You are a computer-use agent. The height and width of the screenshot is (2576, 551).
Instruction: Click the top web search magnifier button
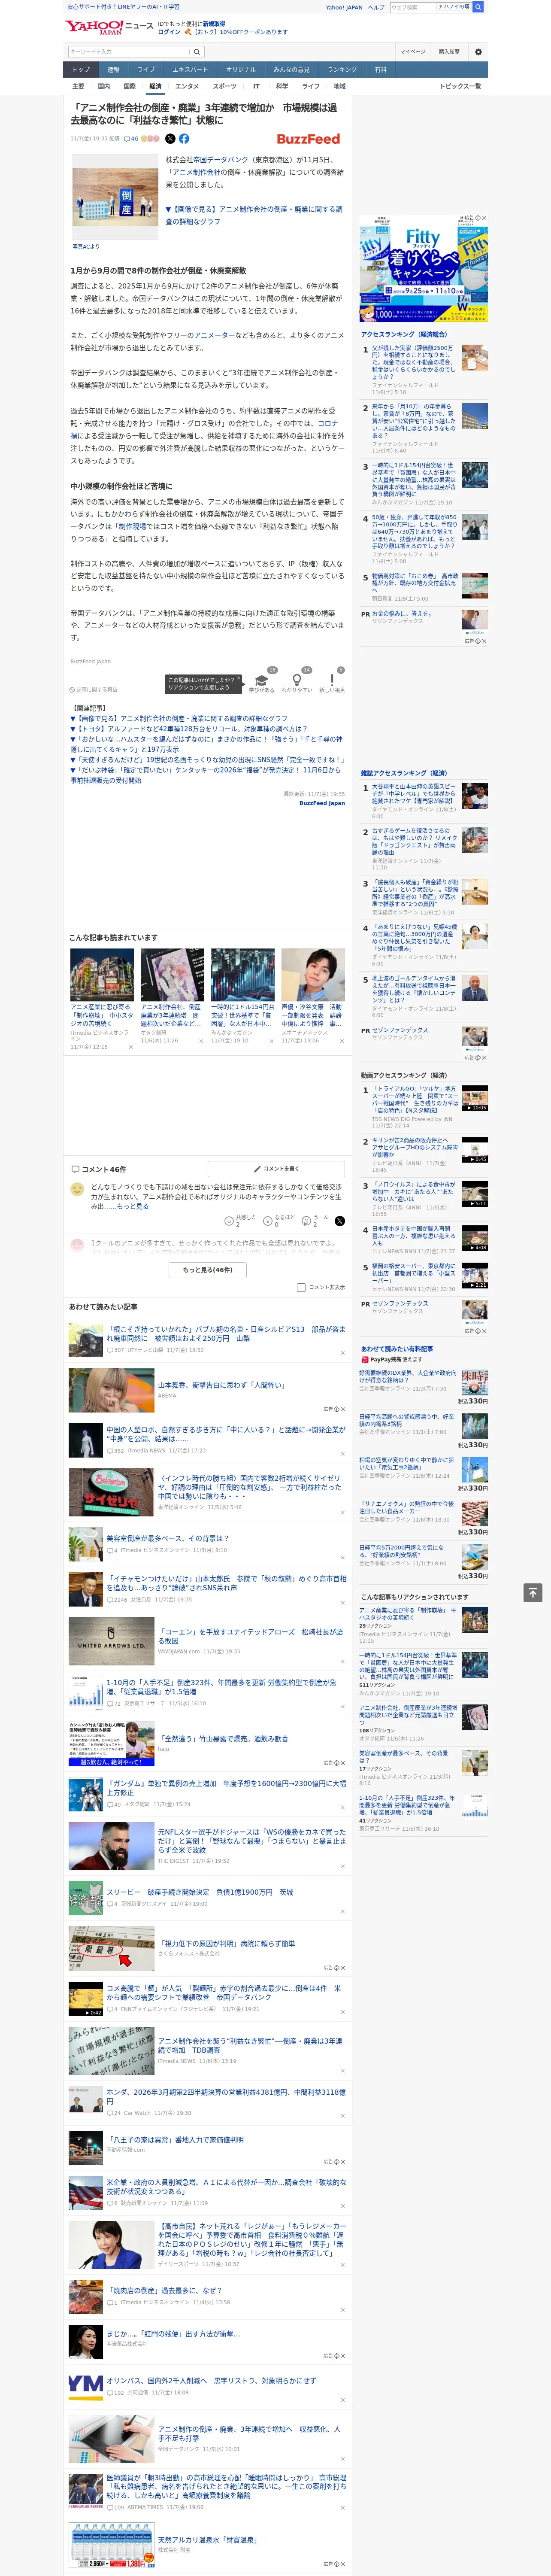click(478, 7)
